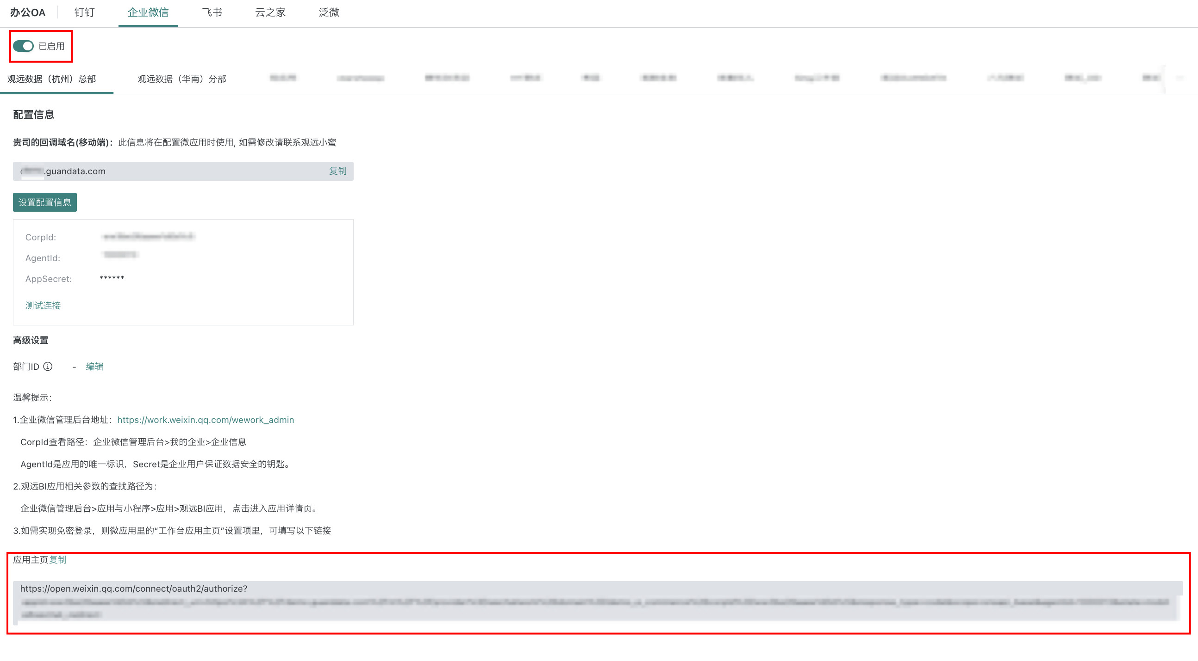
Task: Toggle the 已启用 enable switch
Action: 23,46
